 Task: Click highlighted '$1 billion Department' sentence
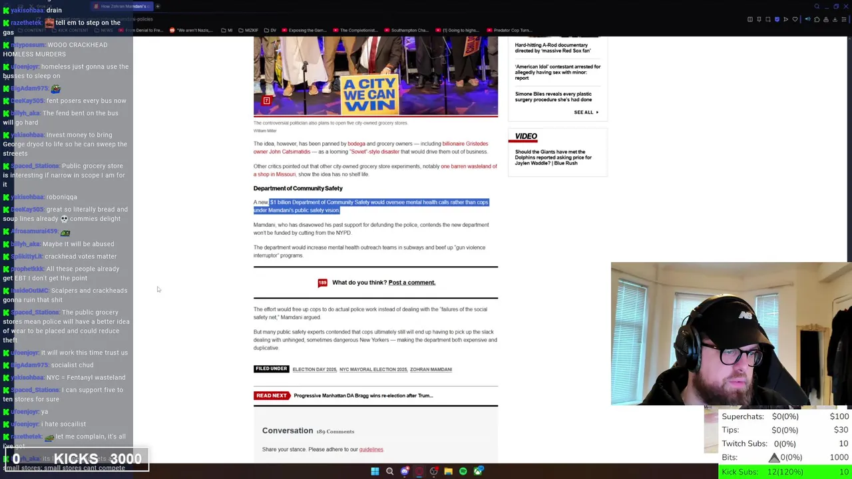point(371,206)
